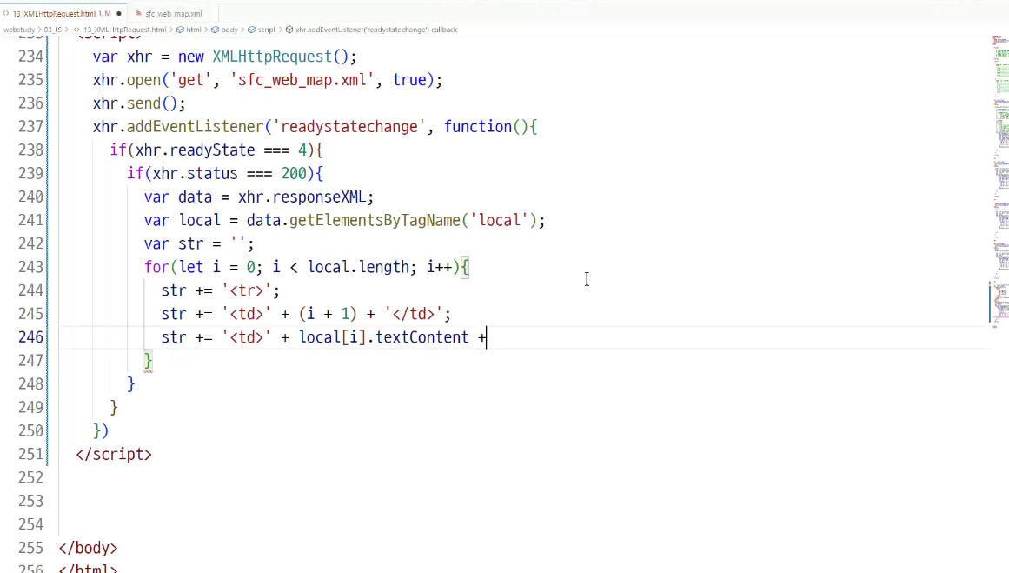Open the html breadcrumb symbol

point(194,30)
